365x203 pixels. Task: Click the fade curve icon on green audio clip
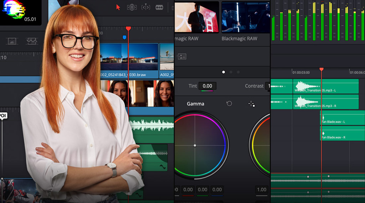click(x=163, y=167)
